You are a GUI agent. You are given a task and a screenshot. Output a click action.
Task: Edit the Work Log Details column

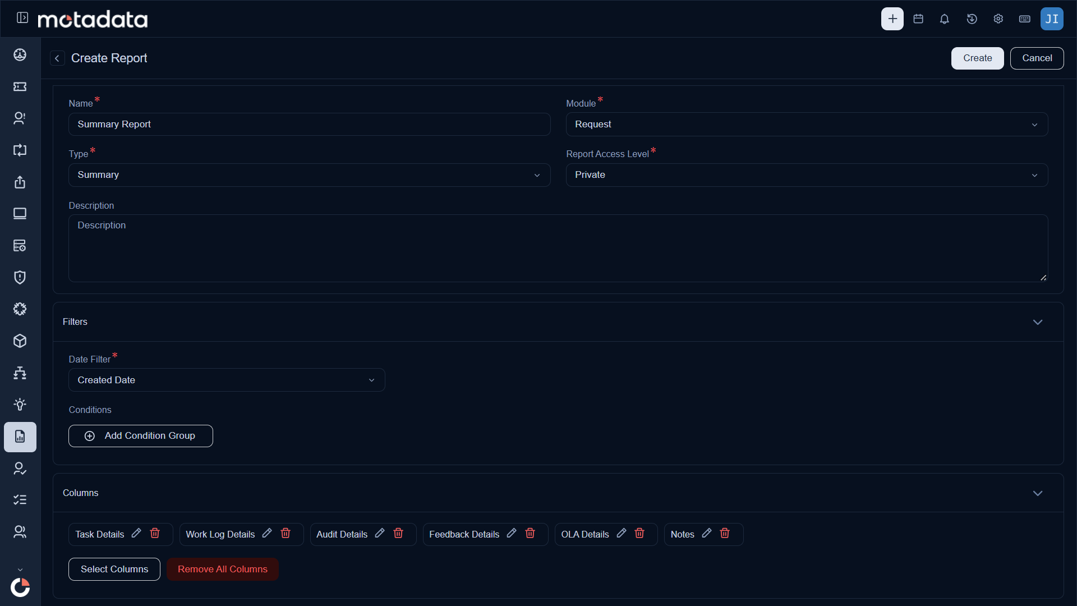coord(267,533)
